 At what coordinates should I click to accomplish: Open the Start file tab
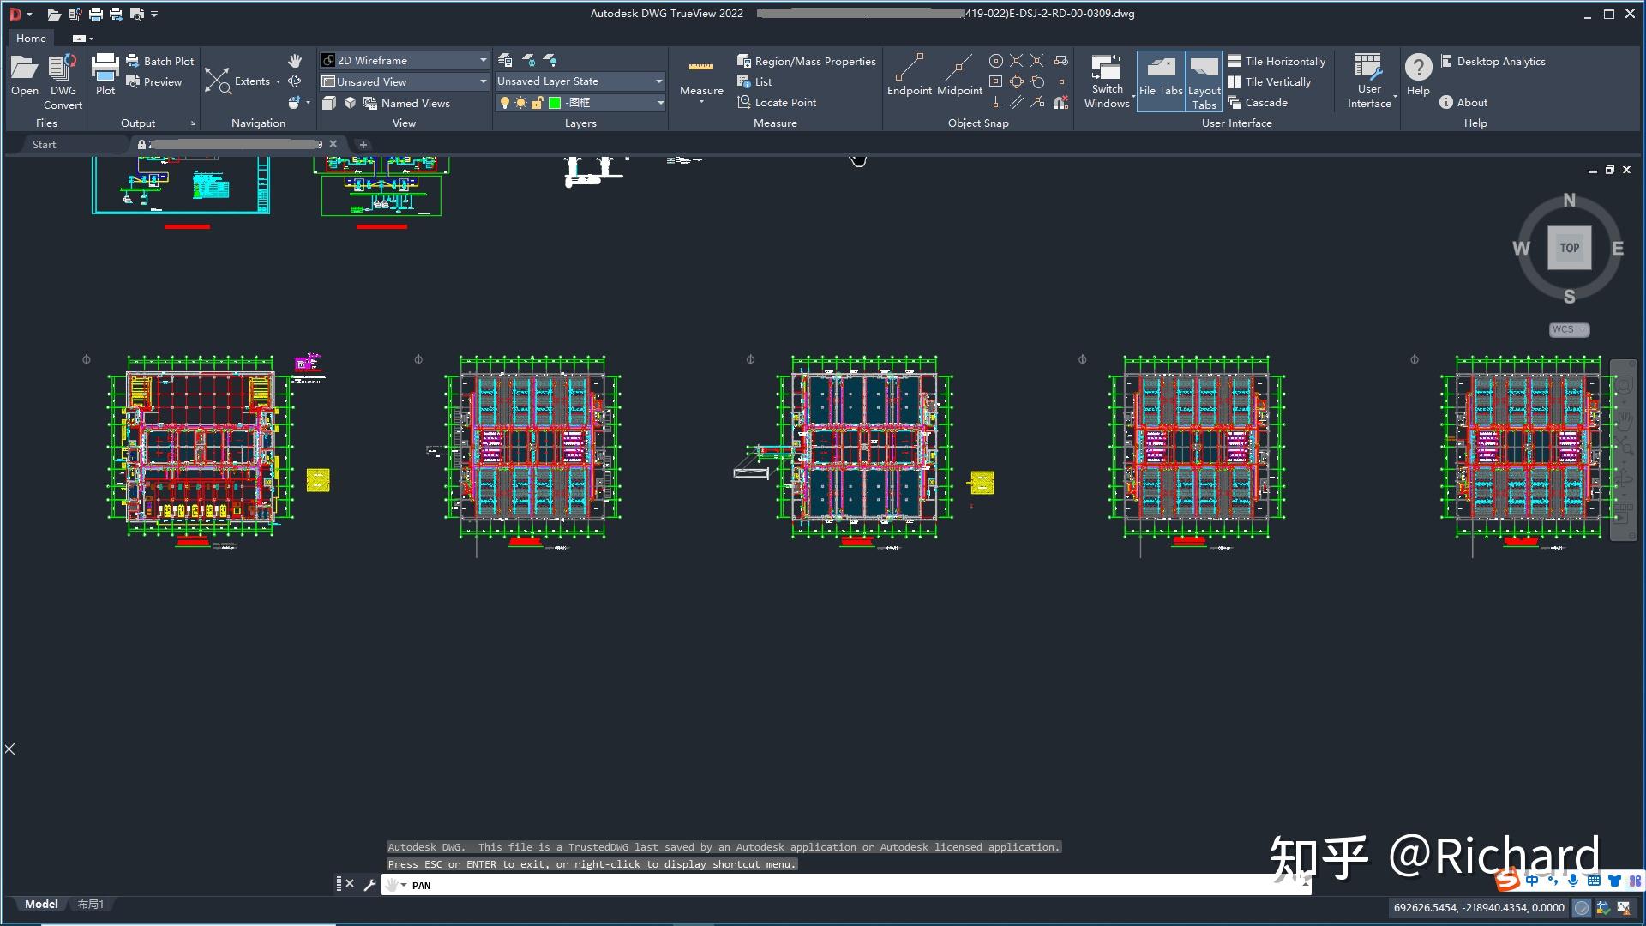click(44, 145)
